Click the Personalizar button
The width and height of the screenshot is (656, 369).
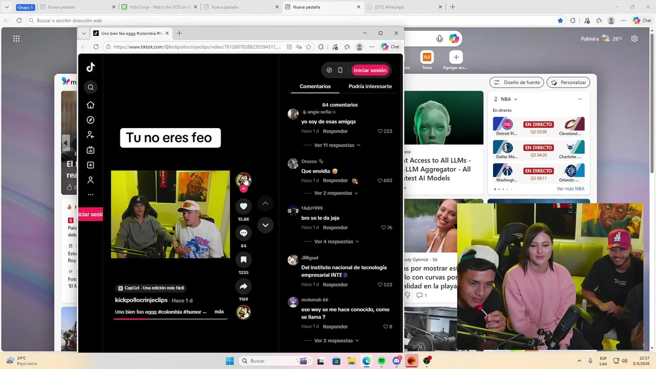click(x=568, y=83)
